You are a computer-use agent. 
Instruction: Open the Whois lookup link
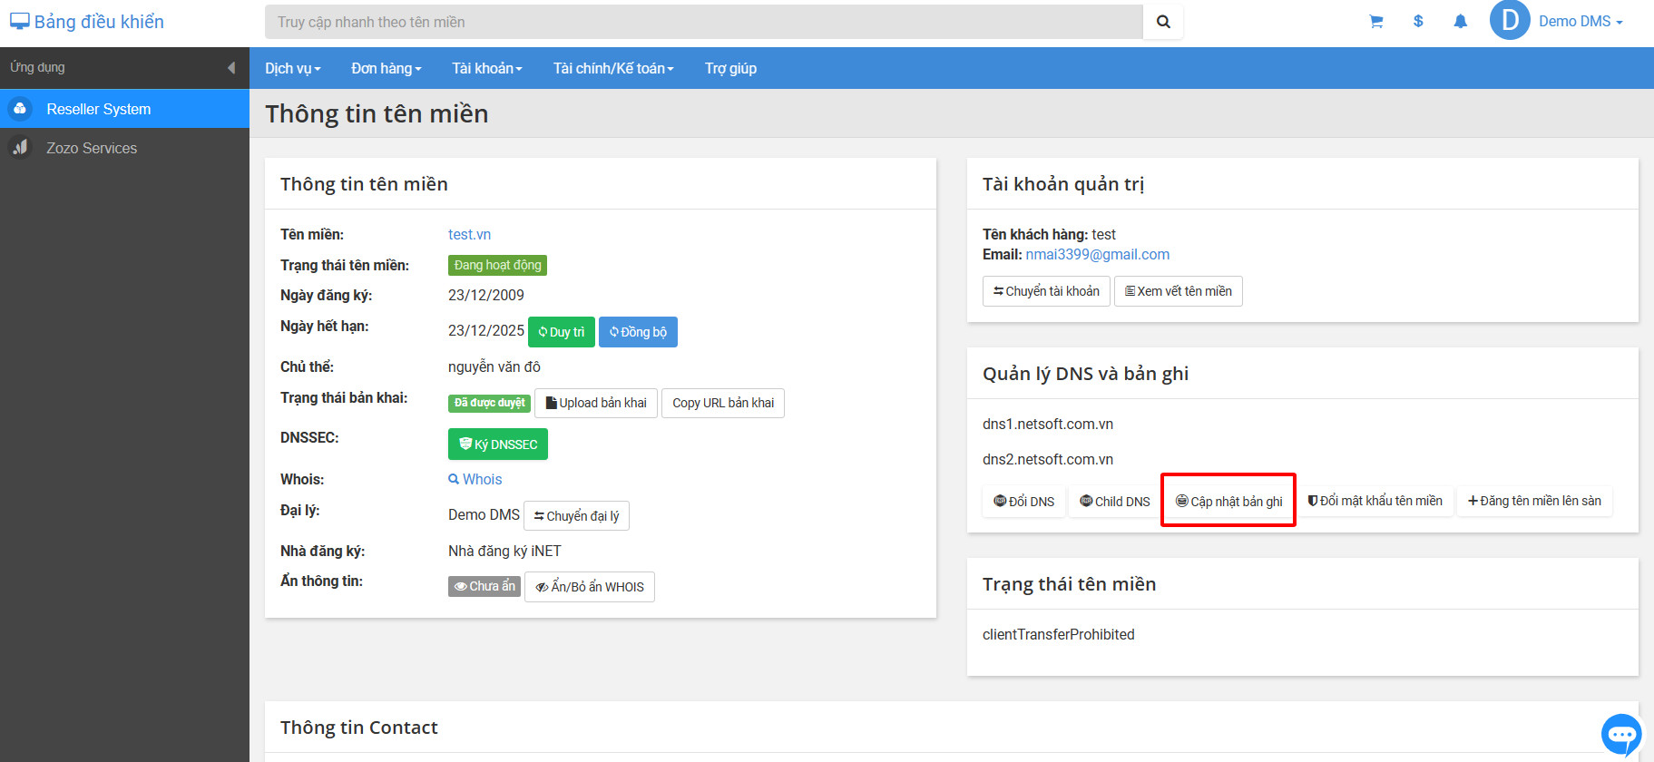pos(475,479)
